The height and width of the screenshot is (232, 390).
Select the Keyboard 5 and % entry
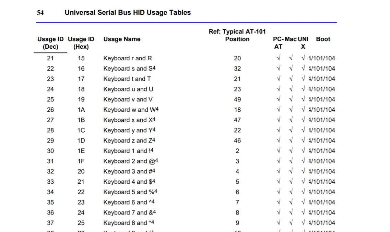(130, 192)
